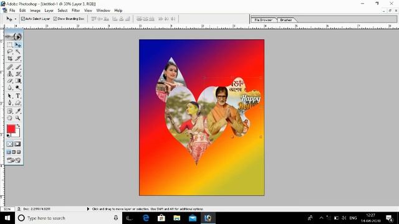399x224 pixels.
Task: Select the Hand tool
Action: (x=10, y=118)
